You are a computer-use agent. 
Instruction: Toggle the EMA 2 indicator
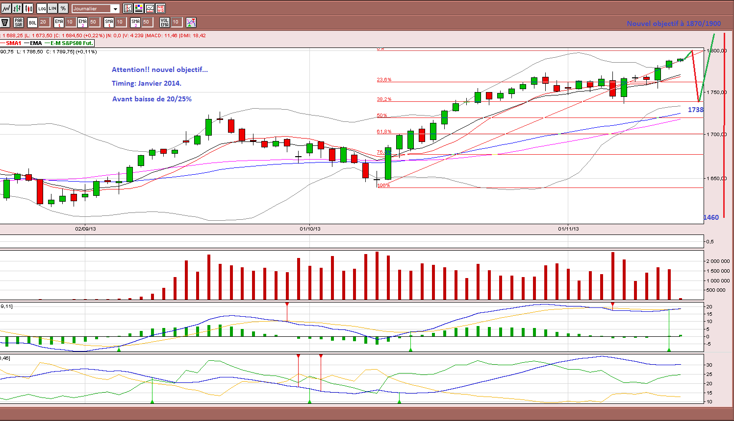(x=82, y=22)
